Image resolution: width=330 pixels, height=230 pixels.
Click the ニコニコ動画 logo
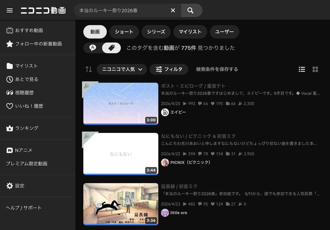point(43,10)
